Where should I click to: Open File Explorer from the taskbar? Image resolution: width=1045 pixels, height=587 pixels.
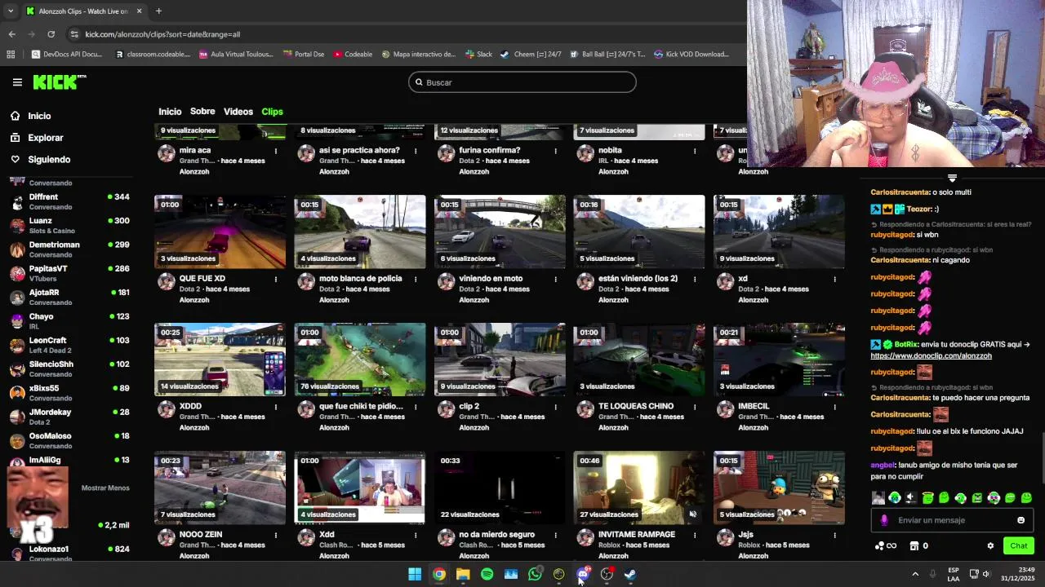[x=463, y=574]
